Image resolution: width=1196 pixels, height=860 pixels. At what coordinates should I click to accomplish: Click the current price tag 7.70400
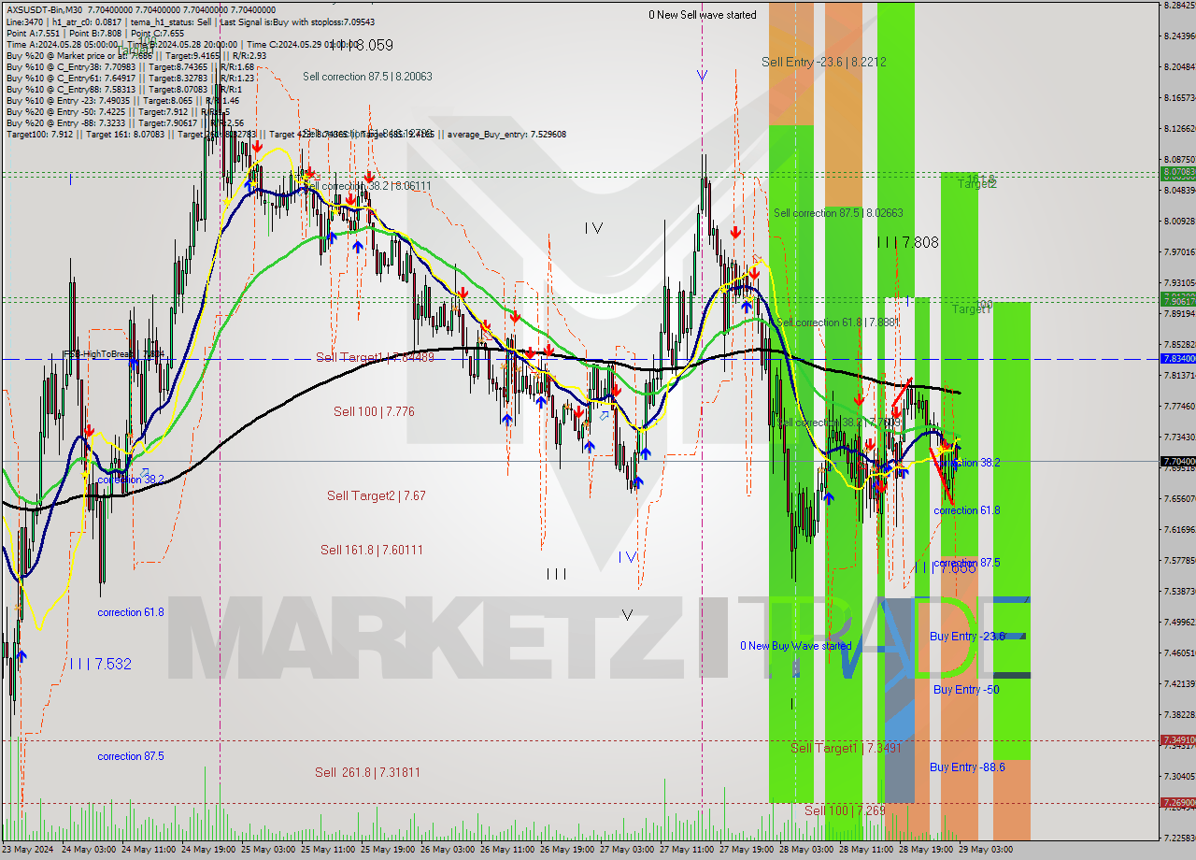[x=1177, y=461]
